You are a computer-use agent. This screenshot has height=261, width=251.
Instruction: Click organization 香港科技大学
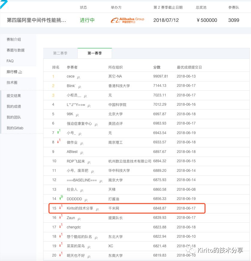pyautogui.click(x=119, y=86)
